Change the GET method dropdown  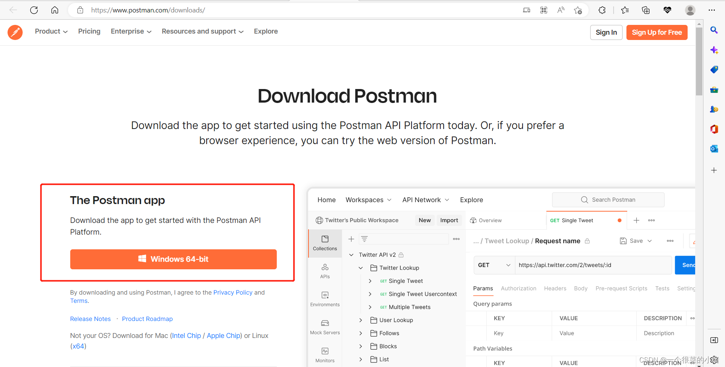click(x=494, y=265)
